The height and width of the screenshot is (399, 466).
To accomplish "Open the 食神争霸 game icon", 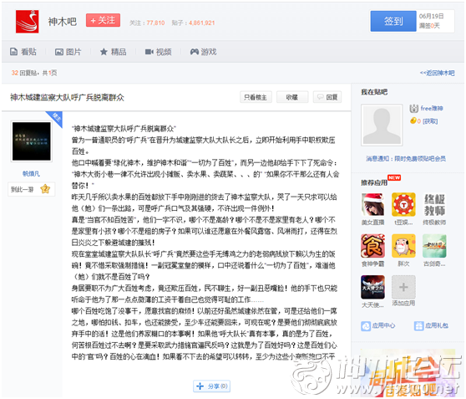I will coord(372,246).
